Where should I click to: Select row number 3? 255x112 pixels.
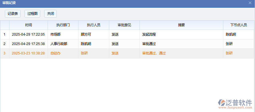pyautogui.click(x=4, y=53)
